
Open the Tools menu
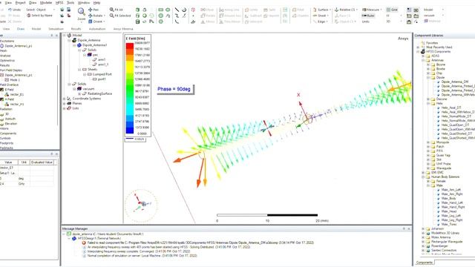tap(71, 3)
